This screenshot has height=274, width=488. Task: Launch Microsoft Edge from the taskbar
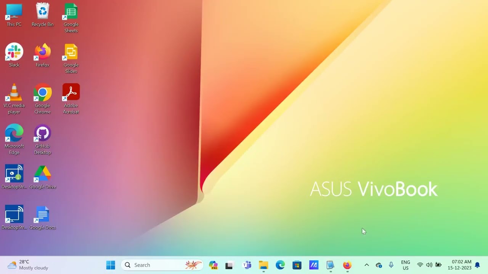click(x=280, y=265)
